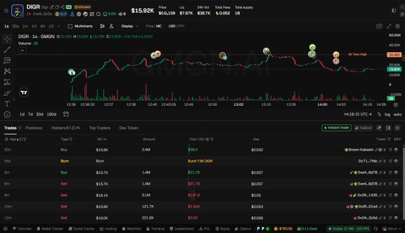Open the chart indicators fx icon
Image resolution: width=405 pixels, height=233 pixels.
point(112,26)
